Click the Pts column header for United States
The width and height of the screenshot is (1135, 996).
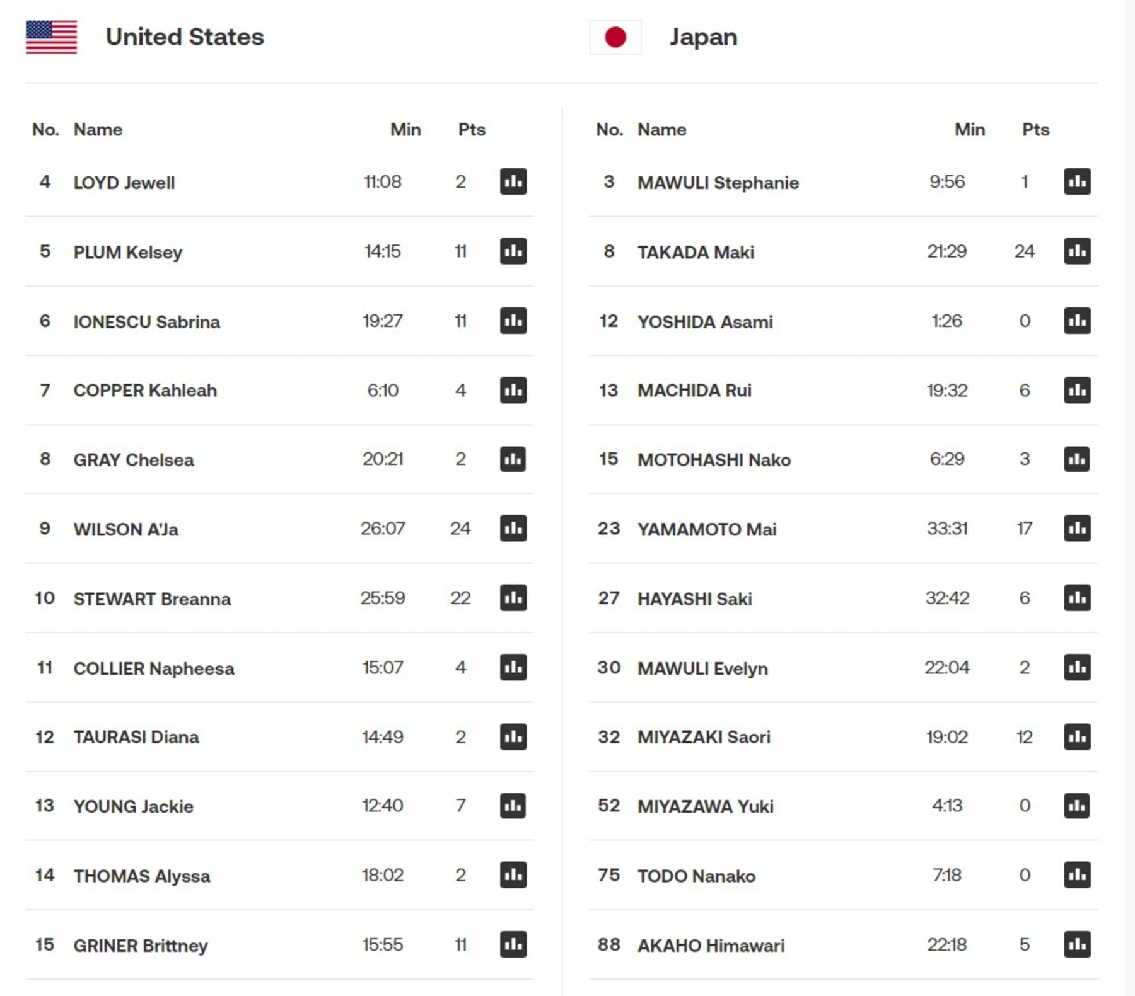[472, 129]
